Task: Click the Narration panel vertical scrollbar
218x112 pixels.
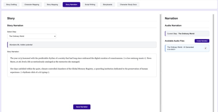Action: point(213,63)
